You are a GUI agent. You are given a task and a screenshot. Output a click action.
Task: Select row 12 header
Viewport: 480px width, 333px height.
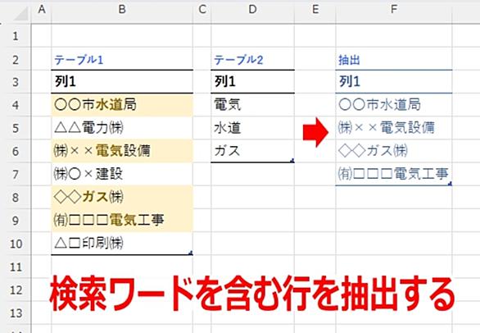pos(16,290)
